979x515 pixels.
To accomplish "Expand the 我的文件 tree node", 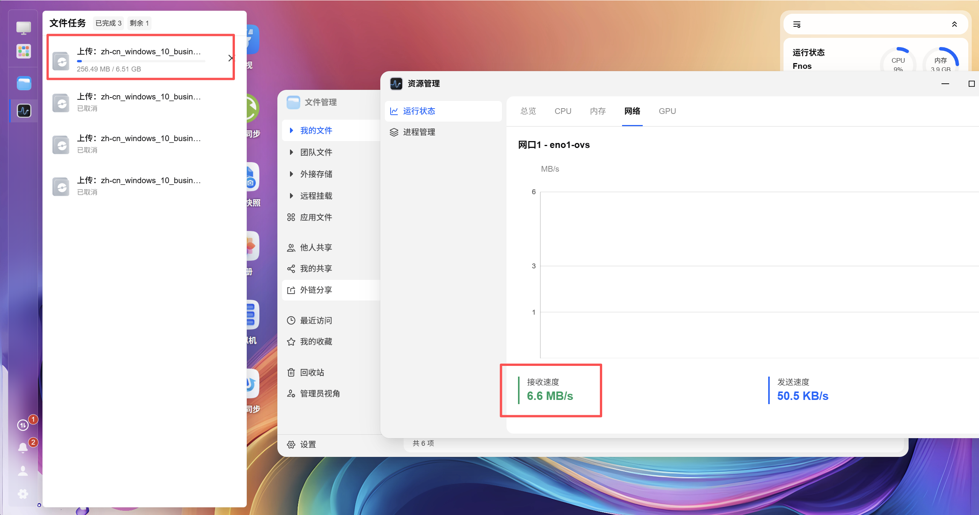I will point(292,130).
